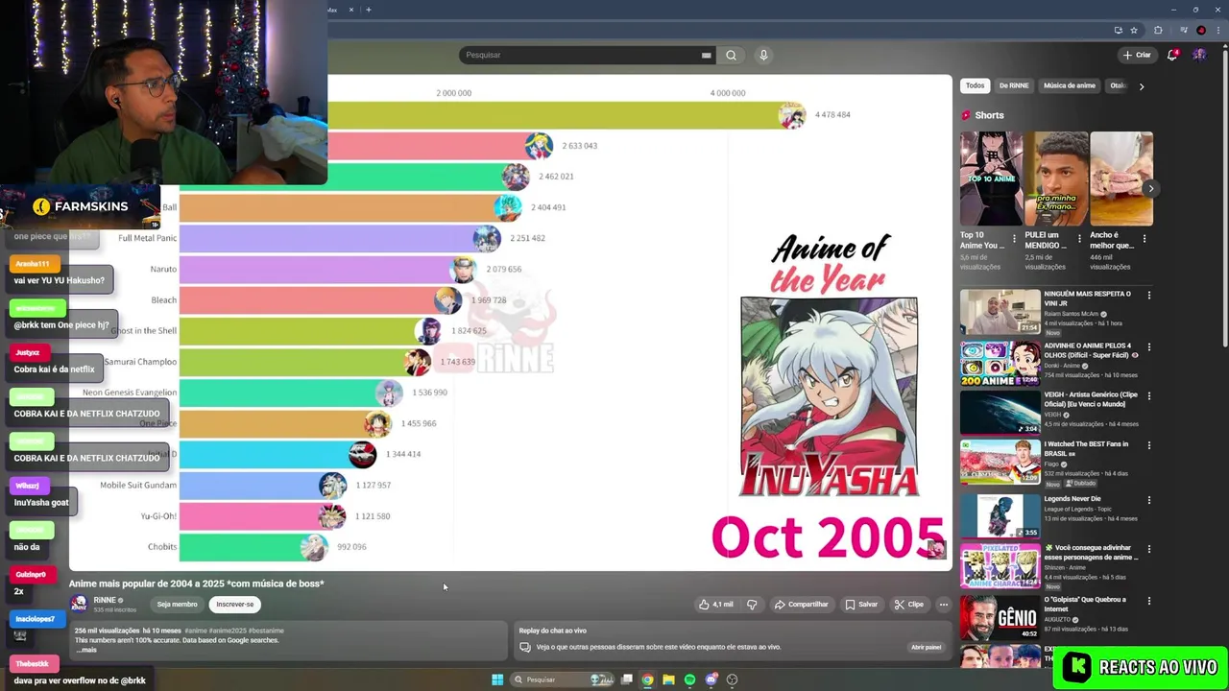Image resolution: width=1229 pixels, height=691 pixels.
Task: Open options menu for BEST Fans video
Action: (x=1148, y=446)
